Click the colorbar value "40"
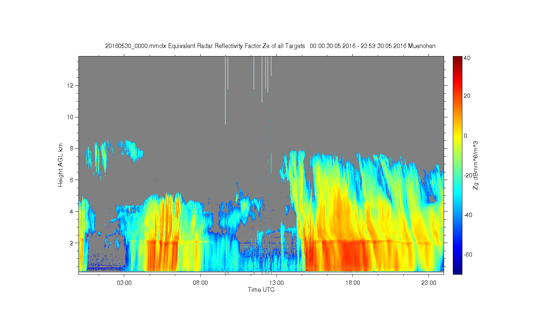 pos(467,58)
